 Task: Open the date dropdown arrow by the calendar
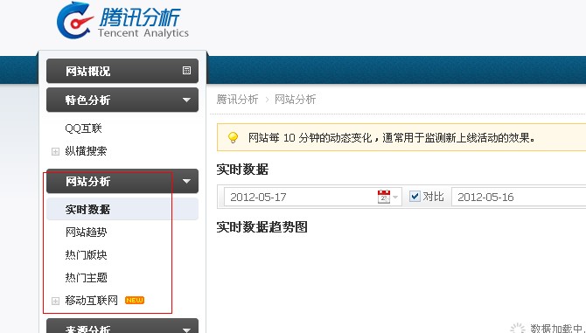click(395, 197)
